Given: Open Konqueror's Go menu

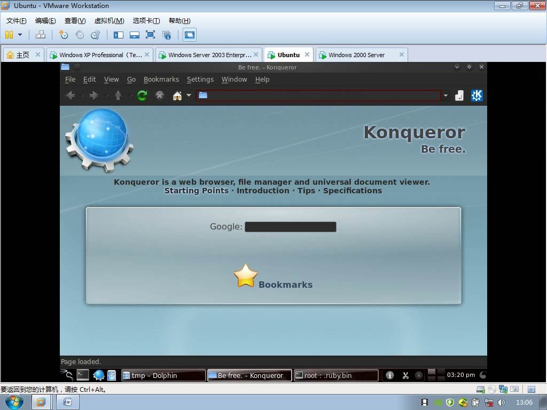Looking at the screenshot, I should tap(131, 80).
